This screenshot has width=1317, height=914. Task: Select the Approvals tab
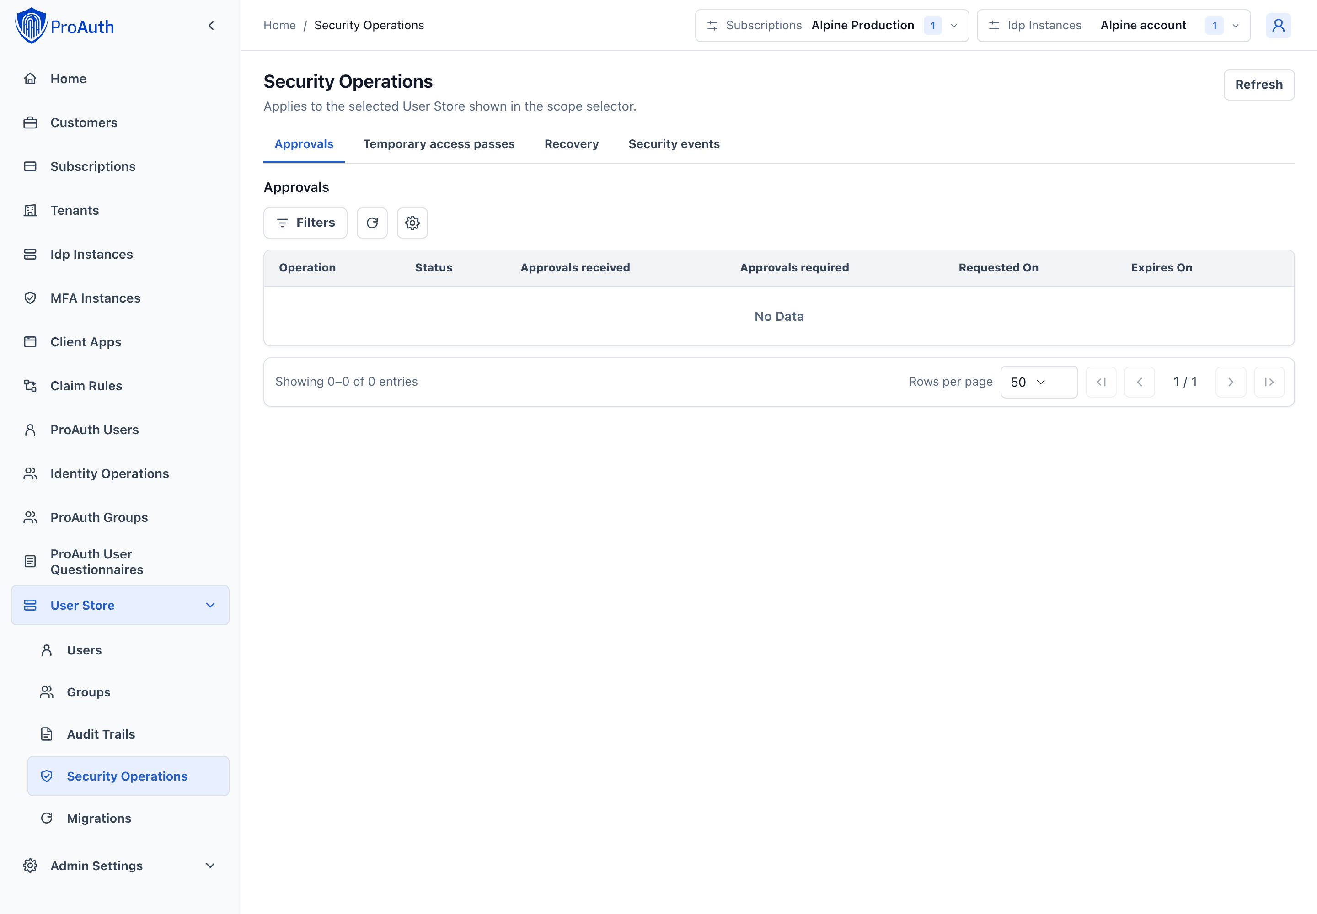[304, 144]
